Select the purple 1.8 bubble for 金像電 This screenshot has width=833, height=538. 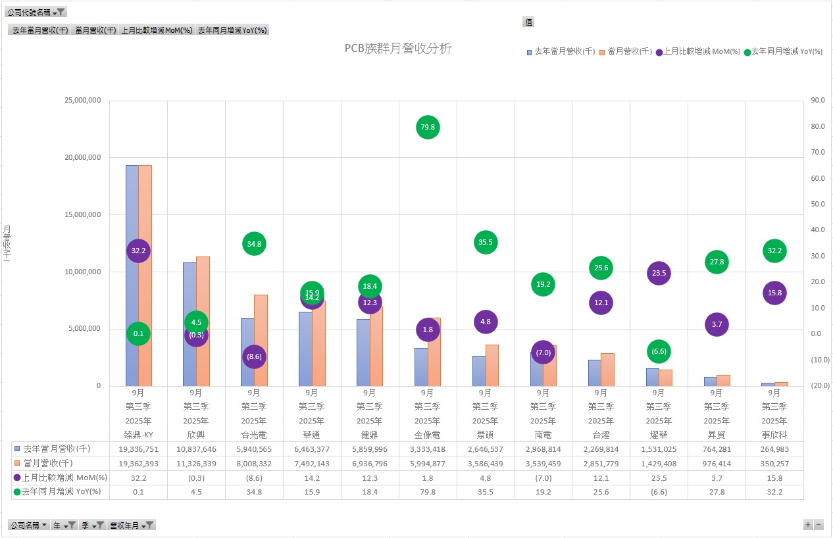coord(428,330)
